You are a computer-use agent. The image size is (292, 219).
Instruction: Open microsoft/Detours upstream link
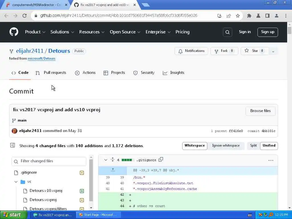tap(42, 58)
